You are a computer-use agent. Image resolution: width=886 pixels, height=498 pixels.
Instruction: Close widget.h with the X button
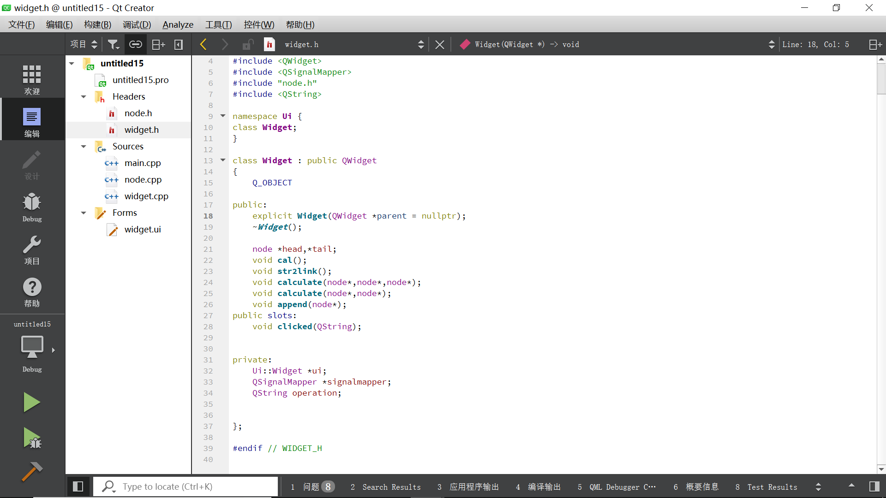point(439,44)
